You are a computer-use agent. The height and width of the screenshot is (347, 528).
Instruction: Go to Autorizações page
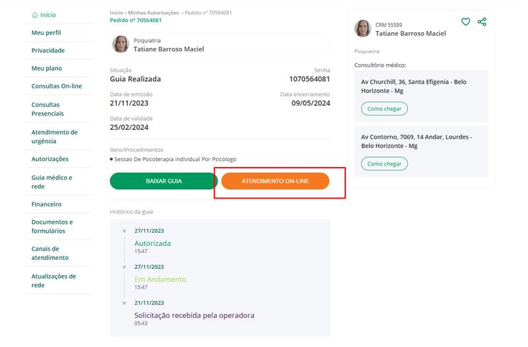pos(50,159)
